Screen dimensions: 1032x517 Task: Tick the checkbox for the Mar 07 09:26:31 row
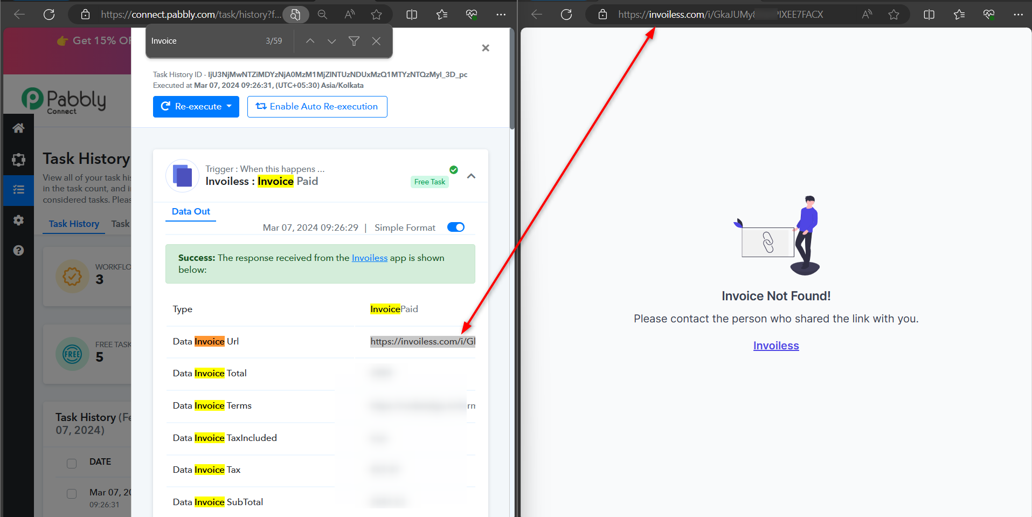(x=72, y=493)
